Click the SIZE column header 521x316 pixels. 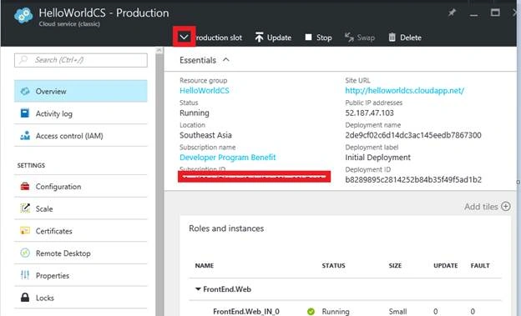point(395,265)
